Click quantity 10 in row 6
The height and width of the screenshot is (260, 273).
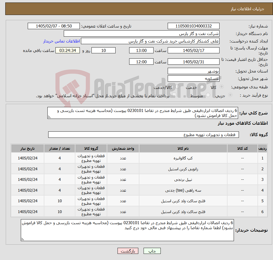[60, 212]
